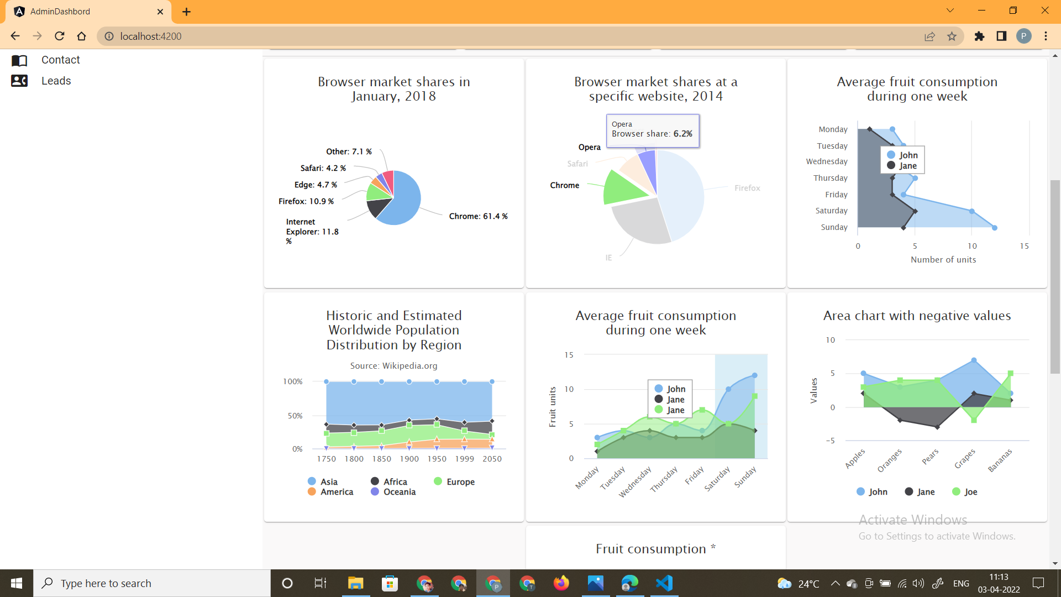Click the Contact book icon in sidebar
The height and width of the screenshot is (597, 1061).
(x=20, y=60)
